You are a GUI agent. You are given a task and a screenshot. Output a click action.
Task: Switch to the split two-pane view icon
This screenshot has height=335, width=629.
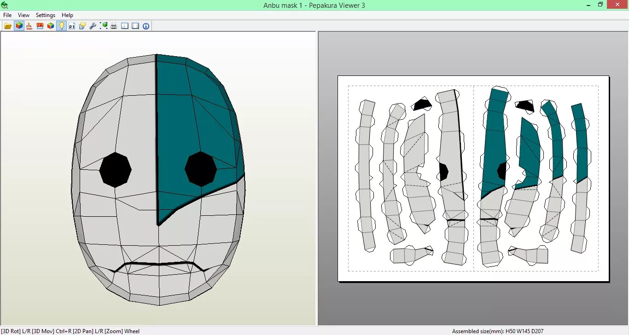[x=125, y=26]
